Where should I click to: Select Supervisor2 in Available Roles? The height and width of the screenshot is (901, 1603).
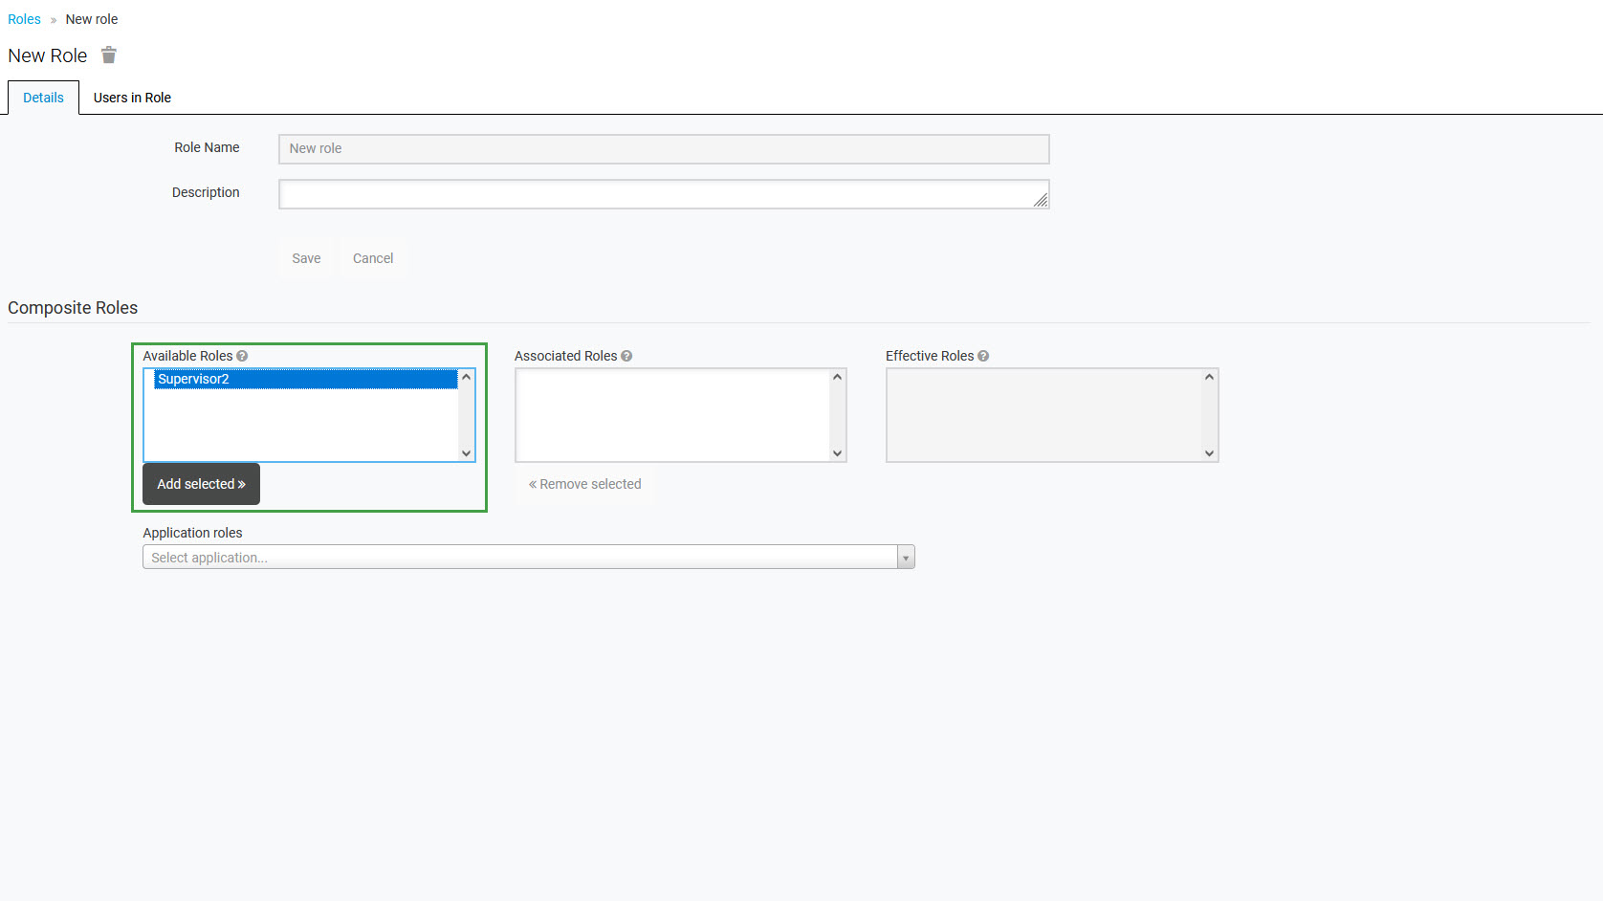(304, 380)
